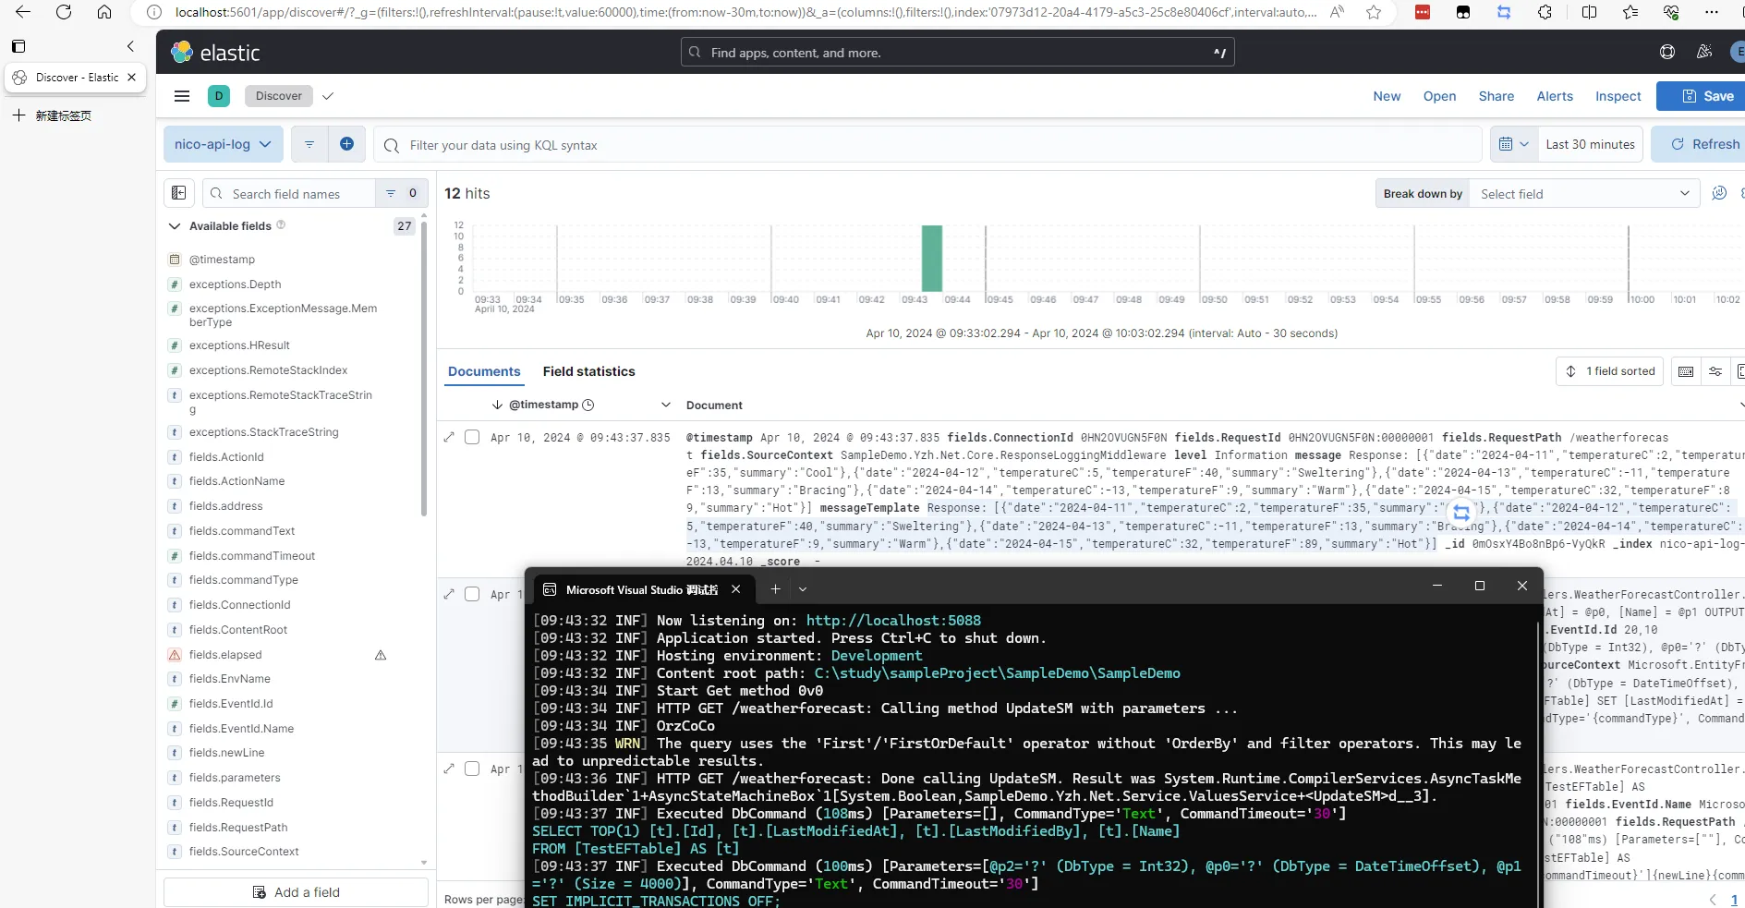Select the third document row checkbox
Viewport: 1745px width, 908px height.
[x=472, y=769]
